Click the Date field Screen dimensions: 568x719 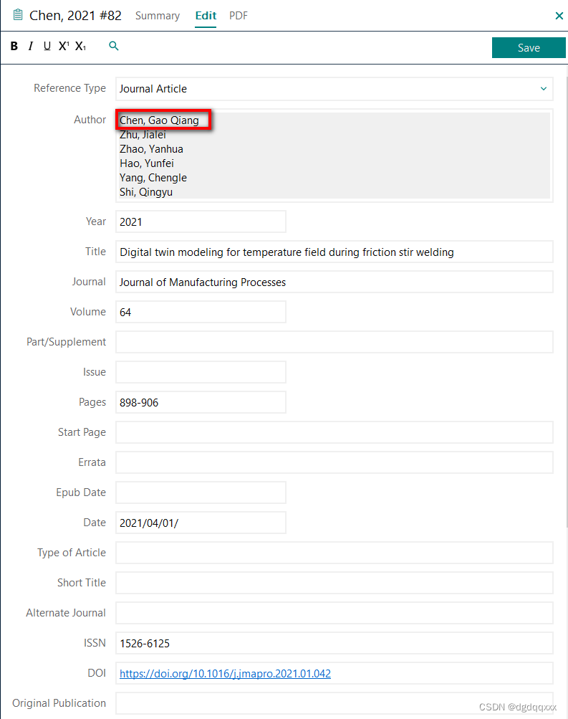tap(201, 523)
